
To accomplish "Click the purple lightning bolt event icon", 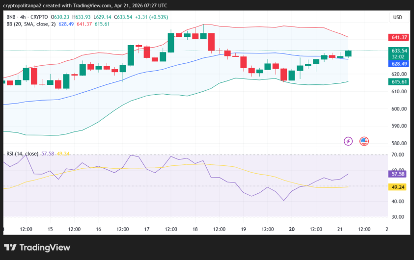I will (x=348, y=141).
